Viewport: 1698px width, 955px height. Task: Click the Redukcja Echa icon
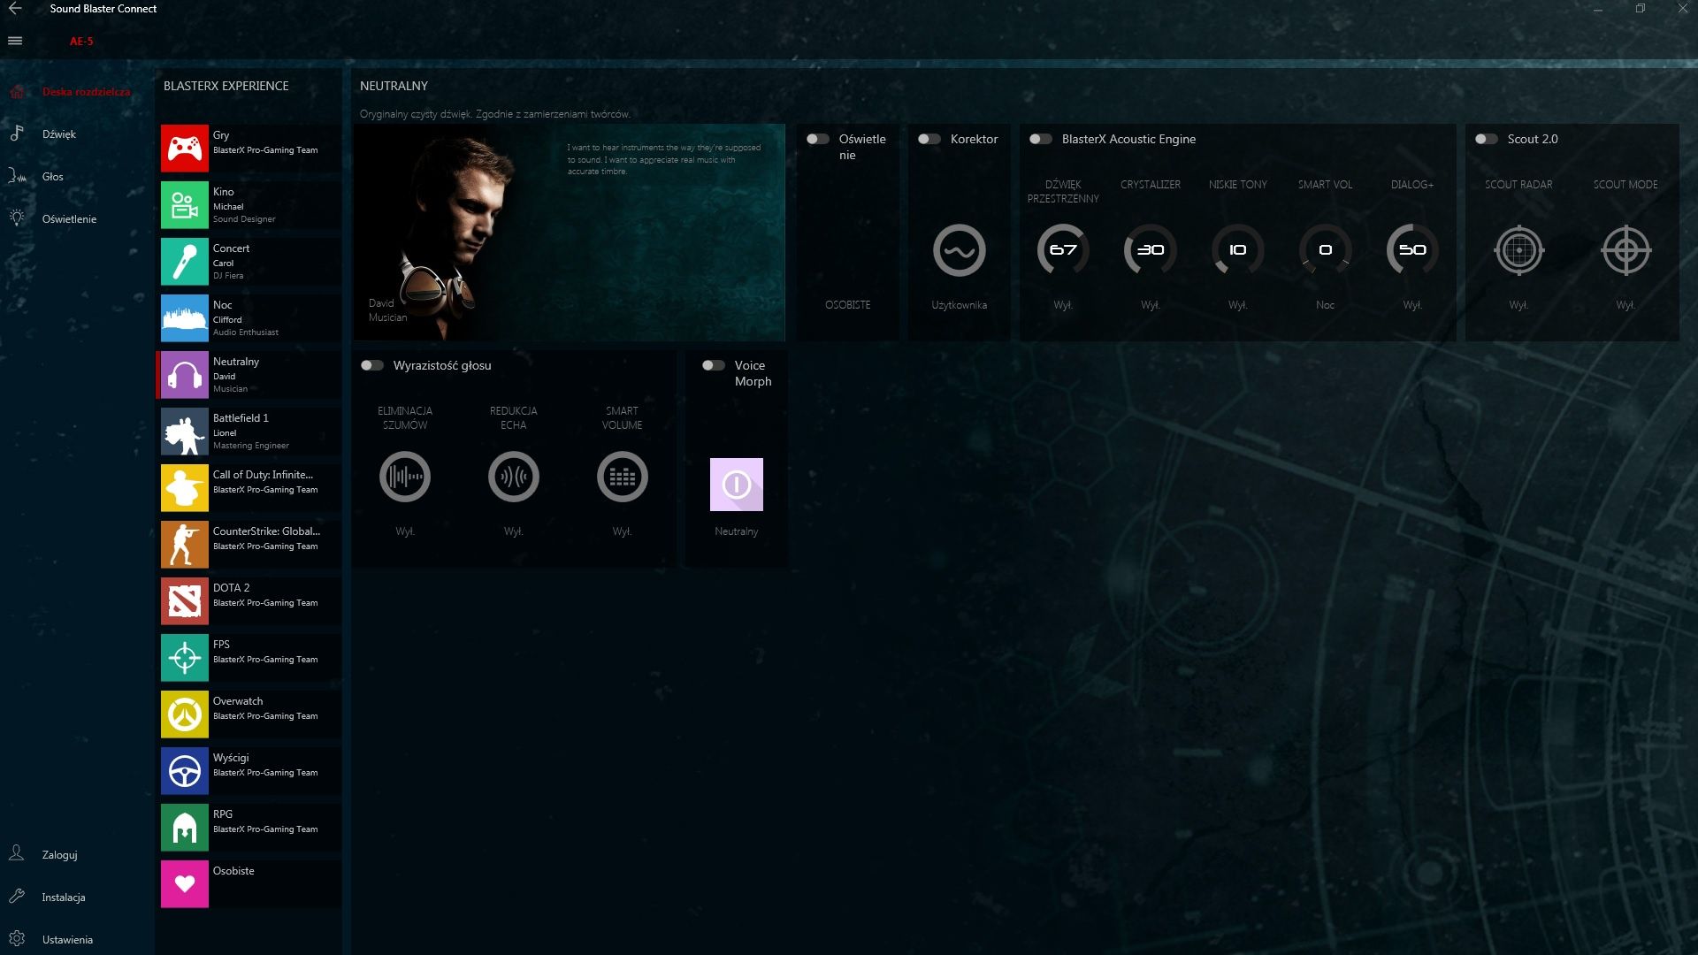click(514, 477)
